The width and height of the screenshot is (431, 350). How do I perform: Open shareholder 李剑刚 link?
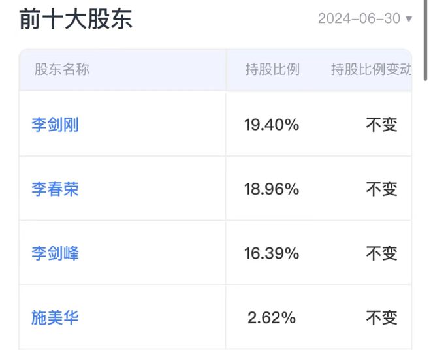(56, 125)
